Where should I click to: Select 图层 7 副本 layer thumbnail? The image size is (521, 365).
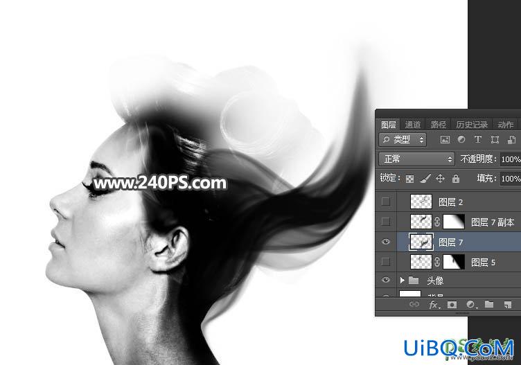pyautogui.click(x=421, y=222)
